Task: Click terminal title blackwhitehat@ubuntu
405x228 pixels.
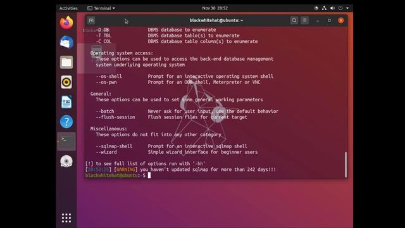Action: (216, 20)
